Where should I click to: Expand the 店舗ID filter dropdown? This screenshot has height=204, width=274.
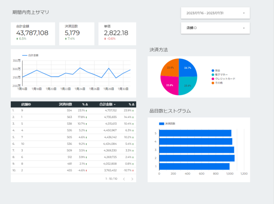click(215, 28)
